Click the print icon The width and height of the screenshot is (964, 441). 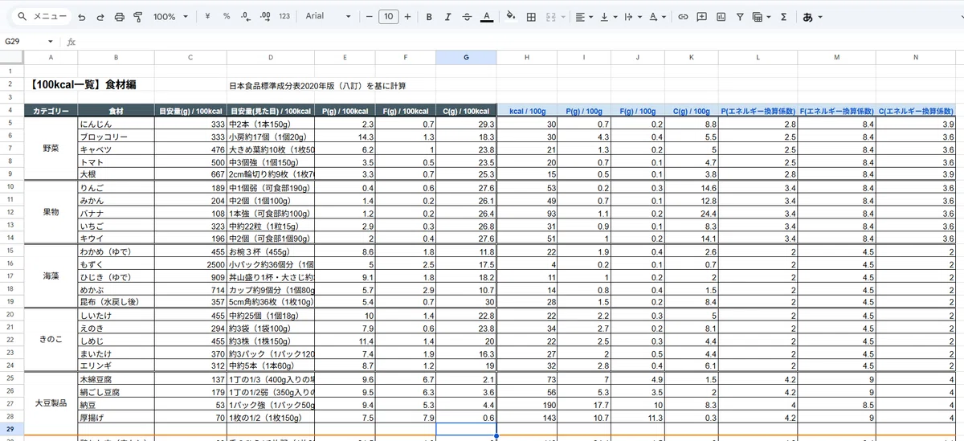point(120,16)
